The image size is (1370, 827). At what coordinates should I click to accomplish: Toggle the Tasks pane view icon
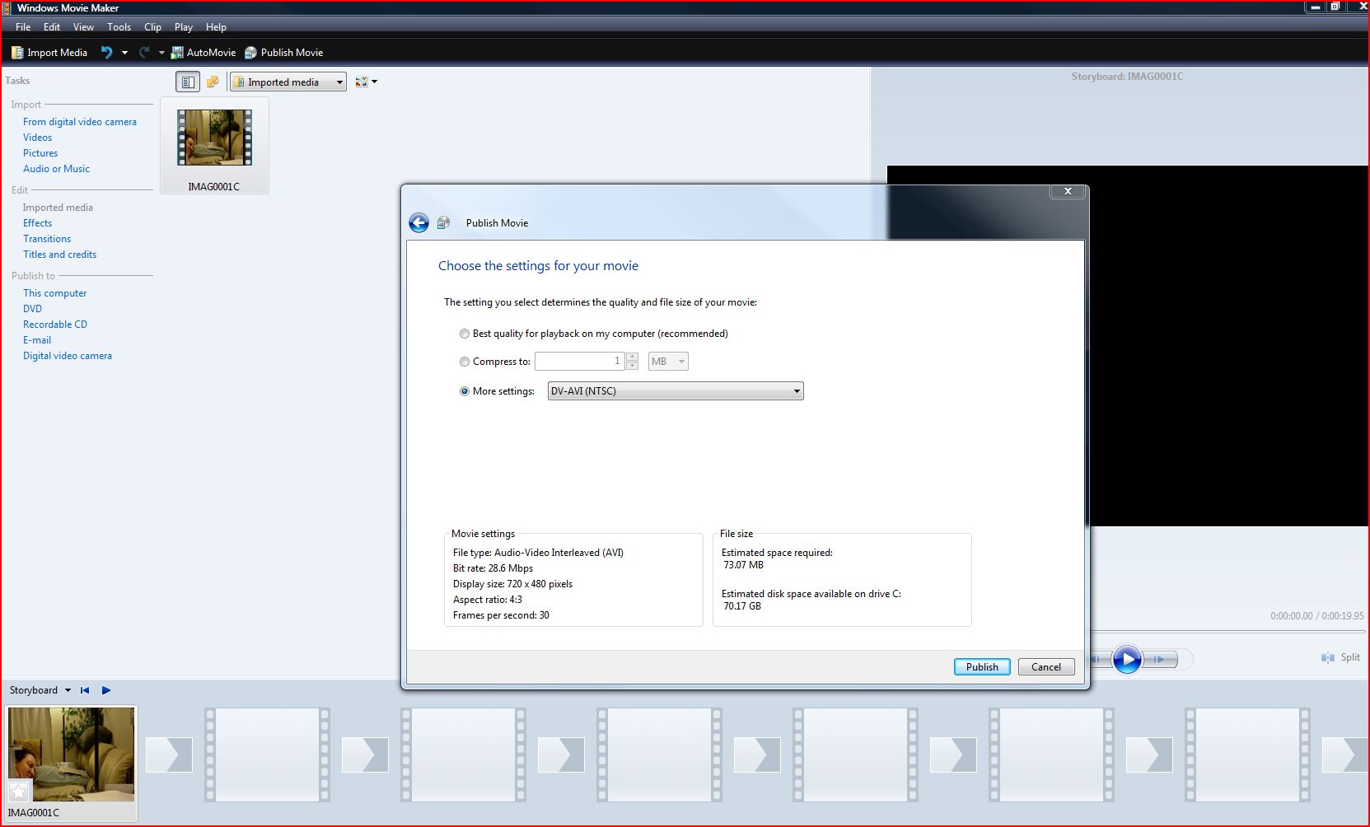[x=188, y=82]
